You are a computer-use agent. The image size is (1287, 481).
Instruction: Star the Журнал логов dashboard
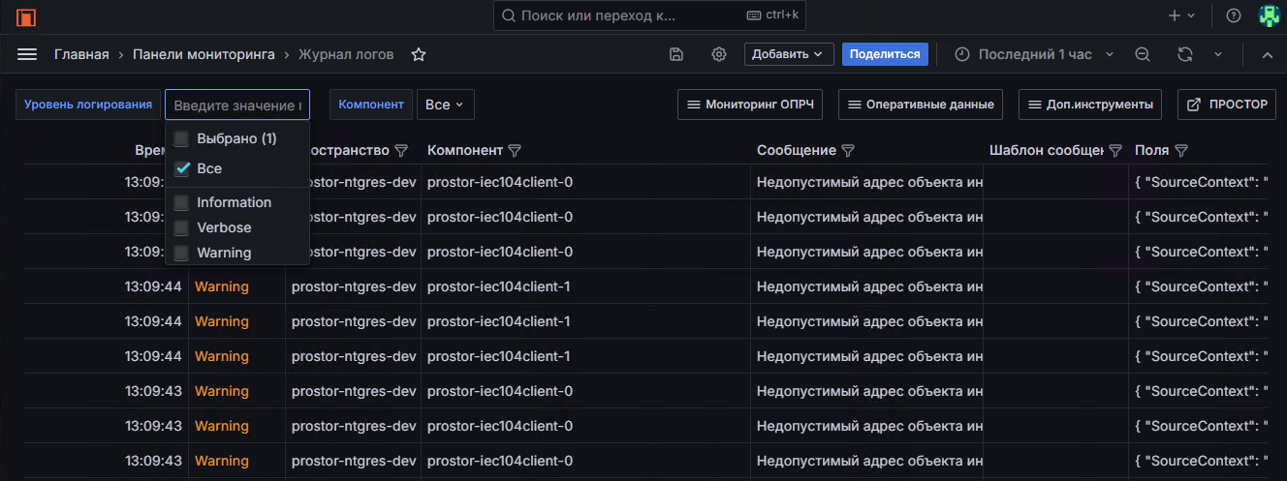click(x=419, y=55)
